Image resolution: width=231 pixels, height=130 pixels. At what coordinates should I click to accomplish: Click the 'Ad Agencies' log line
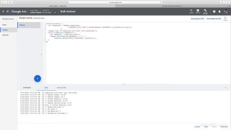40,111
